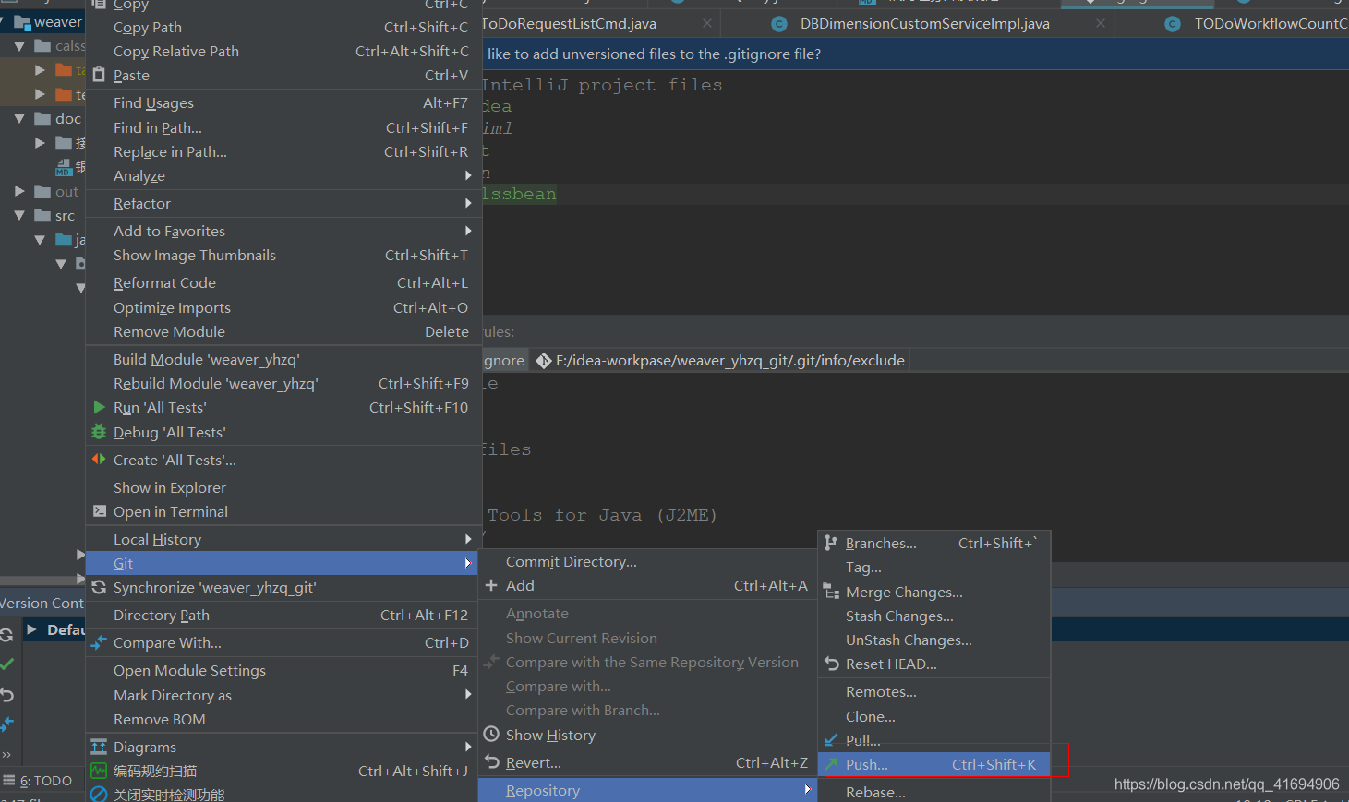Expand the out folder tree arrow
1349x802 pixels.
[19, 191]
